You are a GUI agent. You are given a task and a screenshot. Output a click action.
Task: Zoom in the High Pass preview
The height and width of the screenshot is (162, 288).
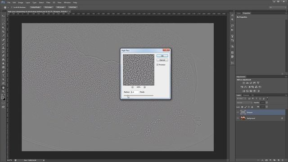coord(145,87)
